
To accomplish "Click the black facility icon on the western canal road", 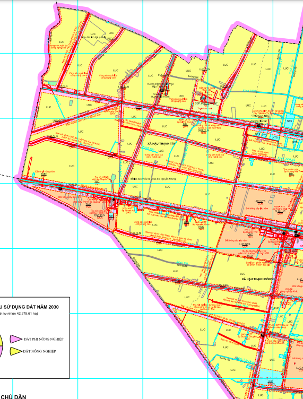I will click(x=60, y=189).
